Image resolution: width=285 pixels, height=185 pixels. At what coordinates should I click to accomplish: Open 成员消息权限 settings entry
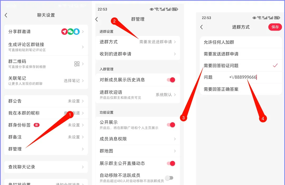pyautogui.click(x=137, y=139)
